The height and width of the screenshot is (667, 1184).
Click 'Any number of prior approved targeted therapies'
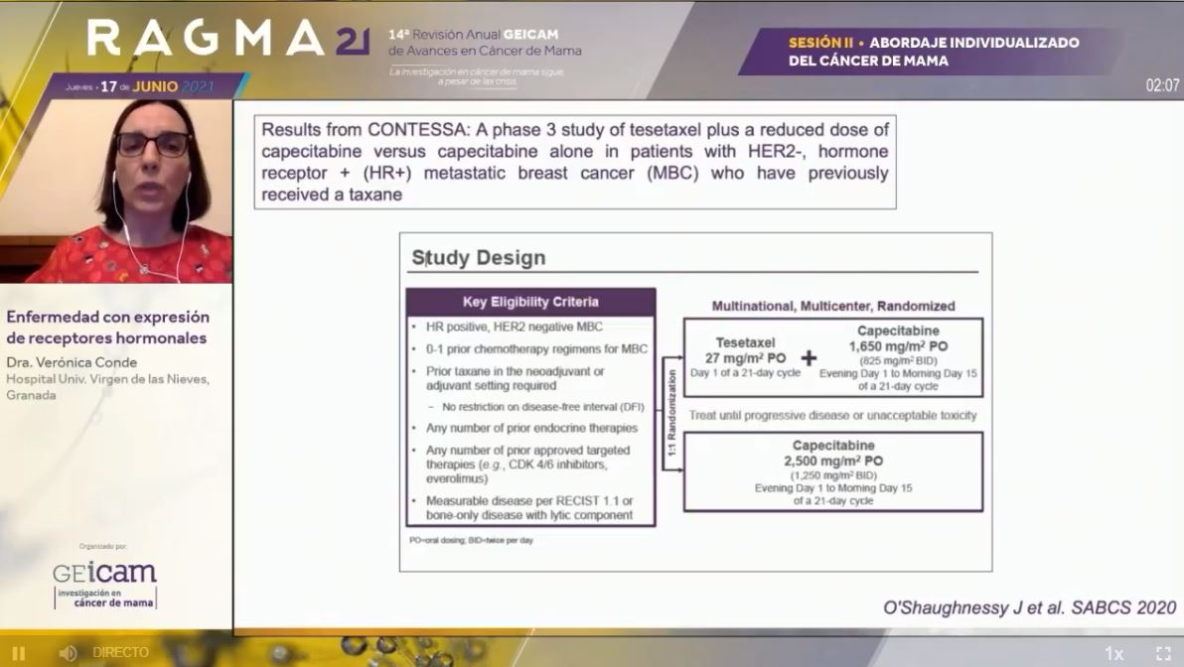(x=527, y=465)
